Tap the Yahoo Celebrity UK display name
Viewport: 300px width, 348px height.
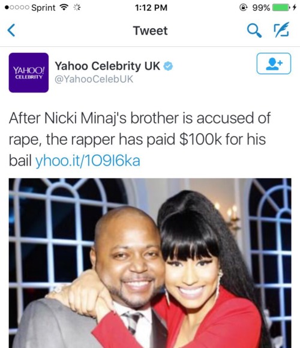click(x=107, y=66)
